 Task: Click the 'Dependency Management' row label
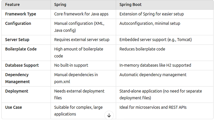(x=18, y=78)
